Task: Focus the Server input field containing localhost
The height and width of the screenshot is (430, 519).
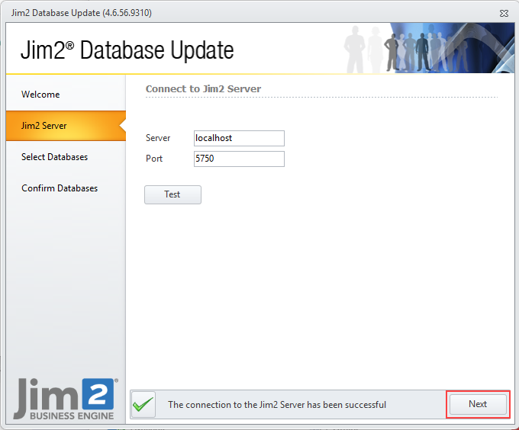Action: point(239,138)
